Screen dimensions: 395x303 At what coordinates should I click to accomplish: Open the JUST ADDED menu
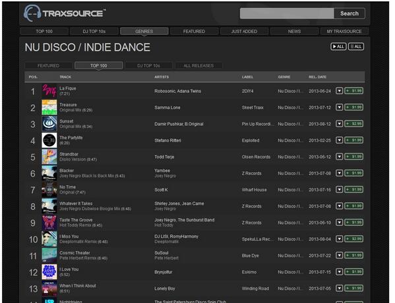tap(244, 31)
